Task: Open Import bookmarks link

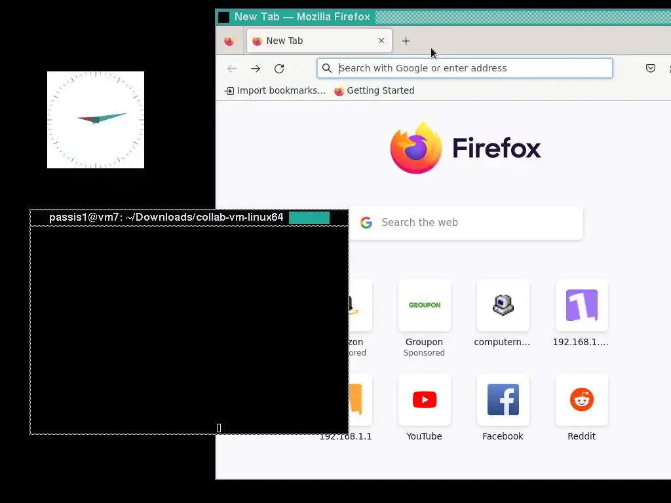Action: 275,90
